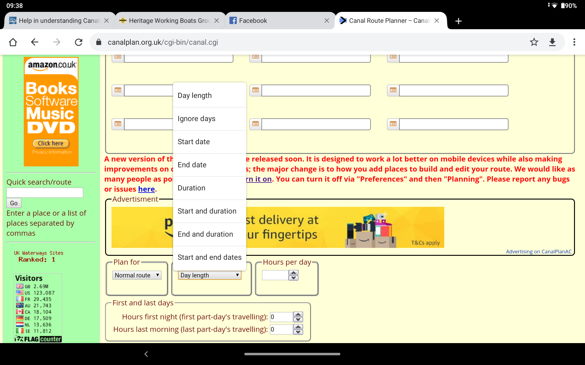Select Start and end dates from the menu
Viewport: 585px width, 365px height.
(x=209, y=257)
